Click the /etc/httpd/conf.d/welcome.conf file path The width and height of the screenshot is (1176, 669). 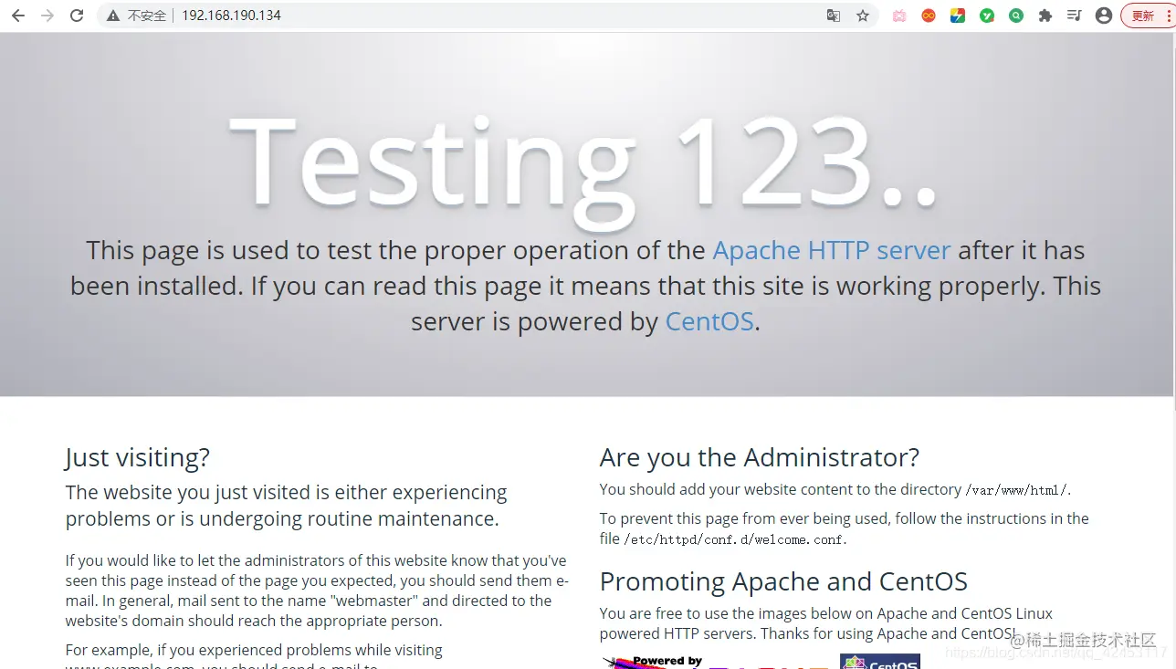(734, 539)
